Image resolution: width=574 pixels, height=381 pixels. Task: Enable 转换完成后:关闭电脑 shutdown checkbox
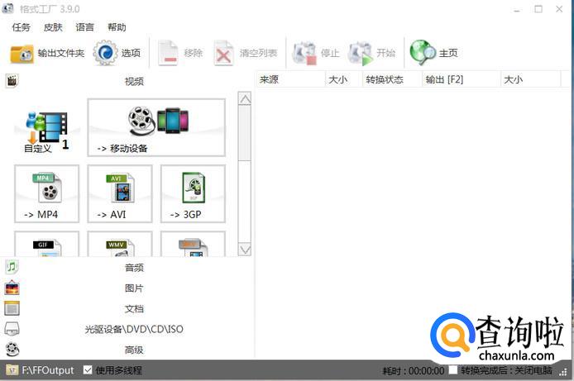[x=453, y=370]
